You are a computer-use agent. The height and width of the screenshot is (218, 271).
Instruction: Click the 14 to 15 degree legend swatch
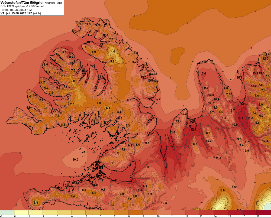221,212
